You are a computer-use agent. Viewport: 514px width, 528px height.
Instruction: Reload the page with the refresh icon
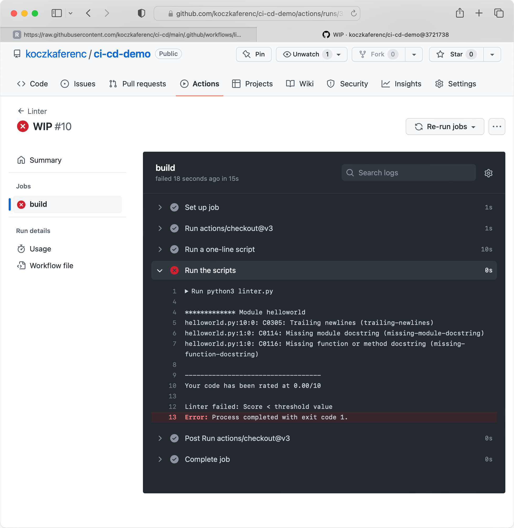(354, 13)
